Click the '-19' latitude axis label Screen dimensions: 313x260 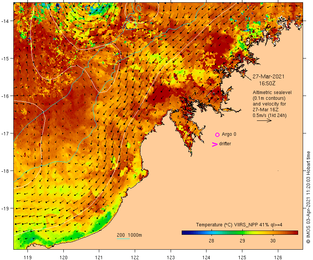5,208
